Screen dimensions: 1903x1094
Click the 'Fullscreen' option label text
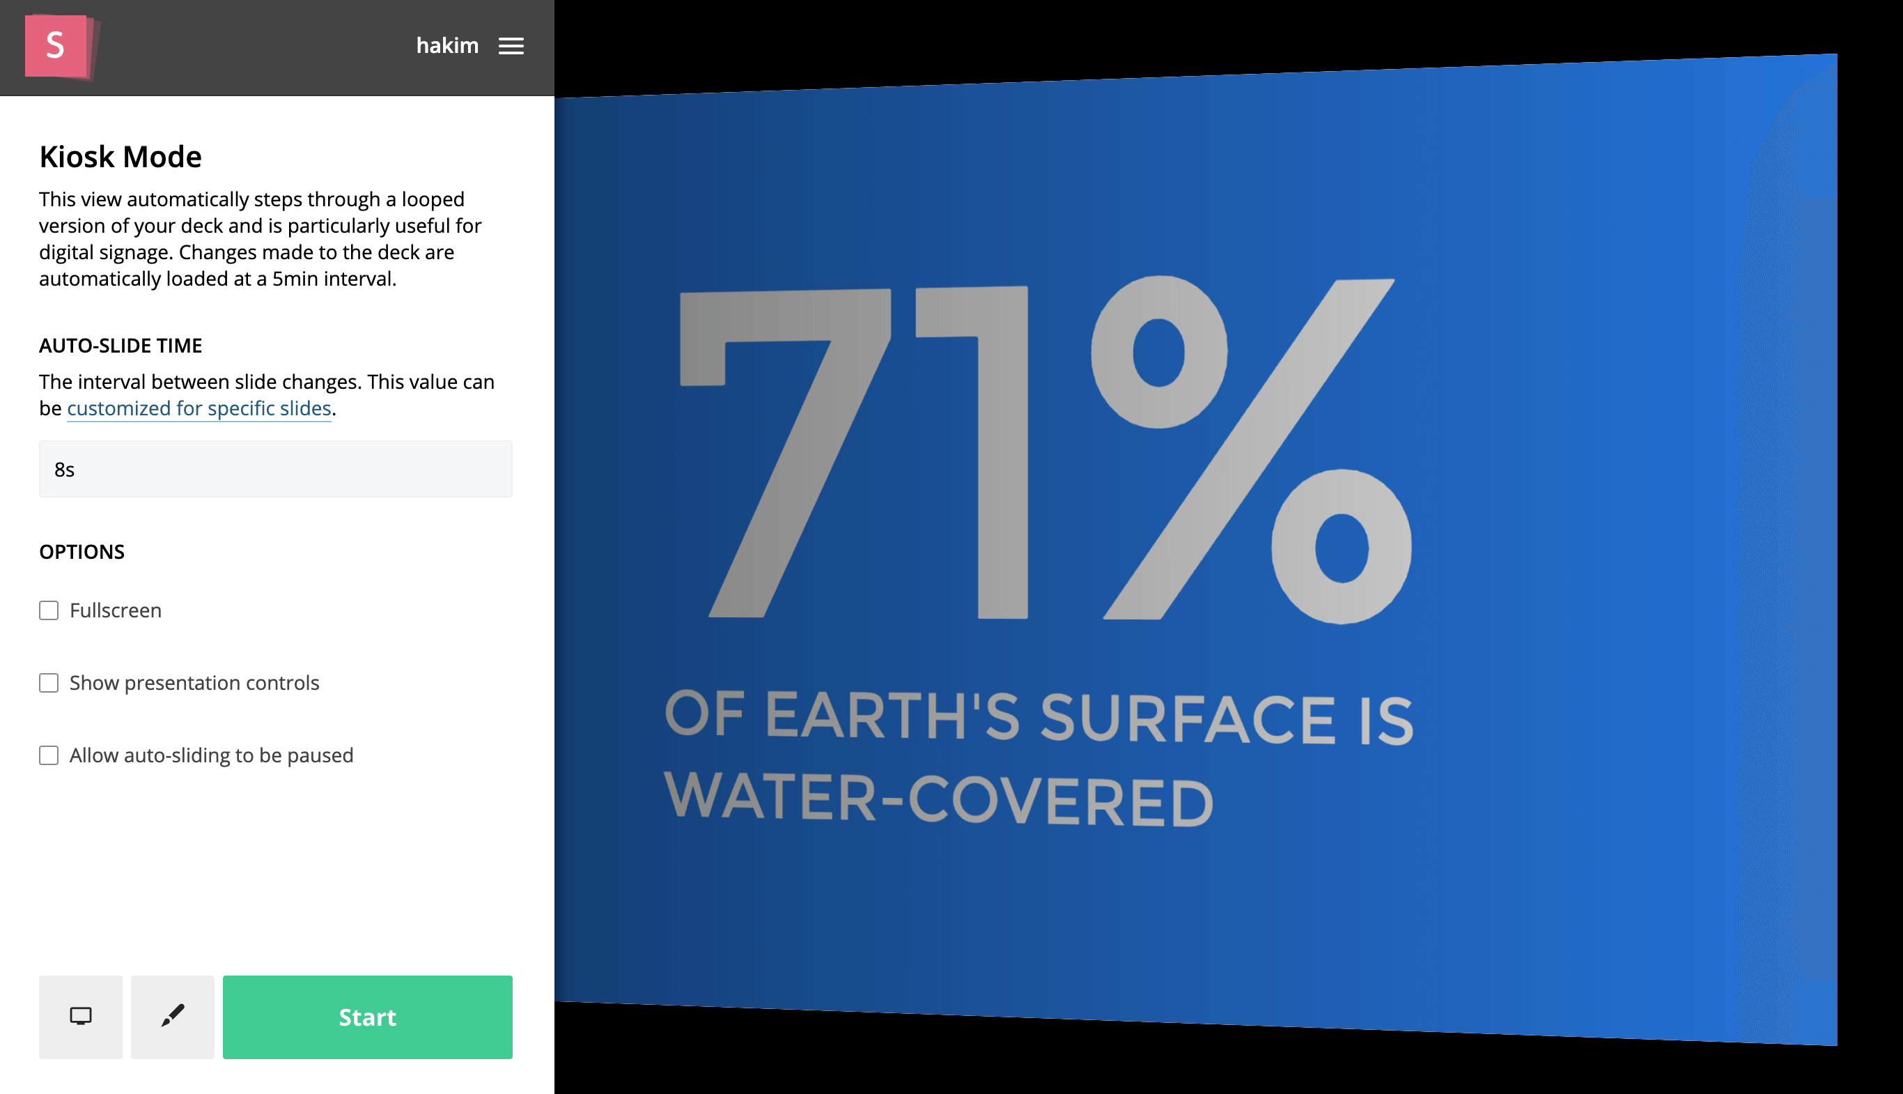[x=116, y=610]
